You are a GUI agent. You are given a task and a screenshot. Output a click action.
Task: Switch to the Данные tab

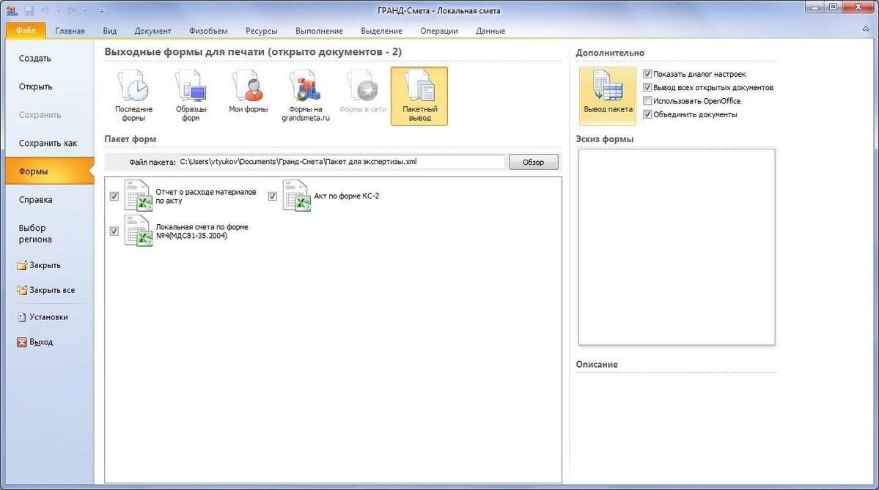pos(490,31)
